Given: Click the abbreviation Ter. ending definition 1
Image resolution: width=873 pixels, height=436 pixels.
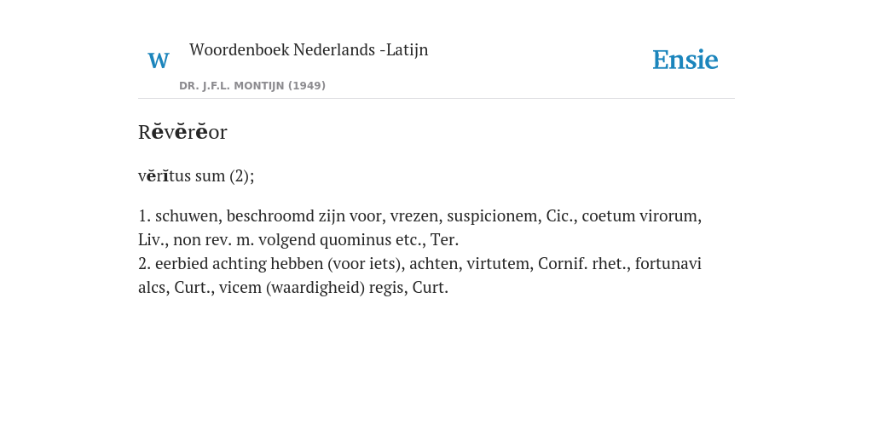Looking at the screenshot, I should tap(444, 239).
